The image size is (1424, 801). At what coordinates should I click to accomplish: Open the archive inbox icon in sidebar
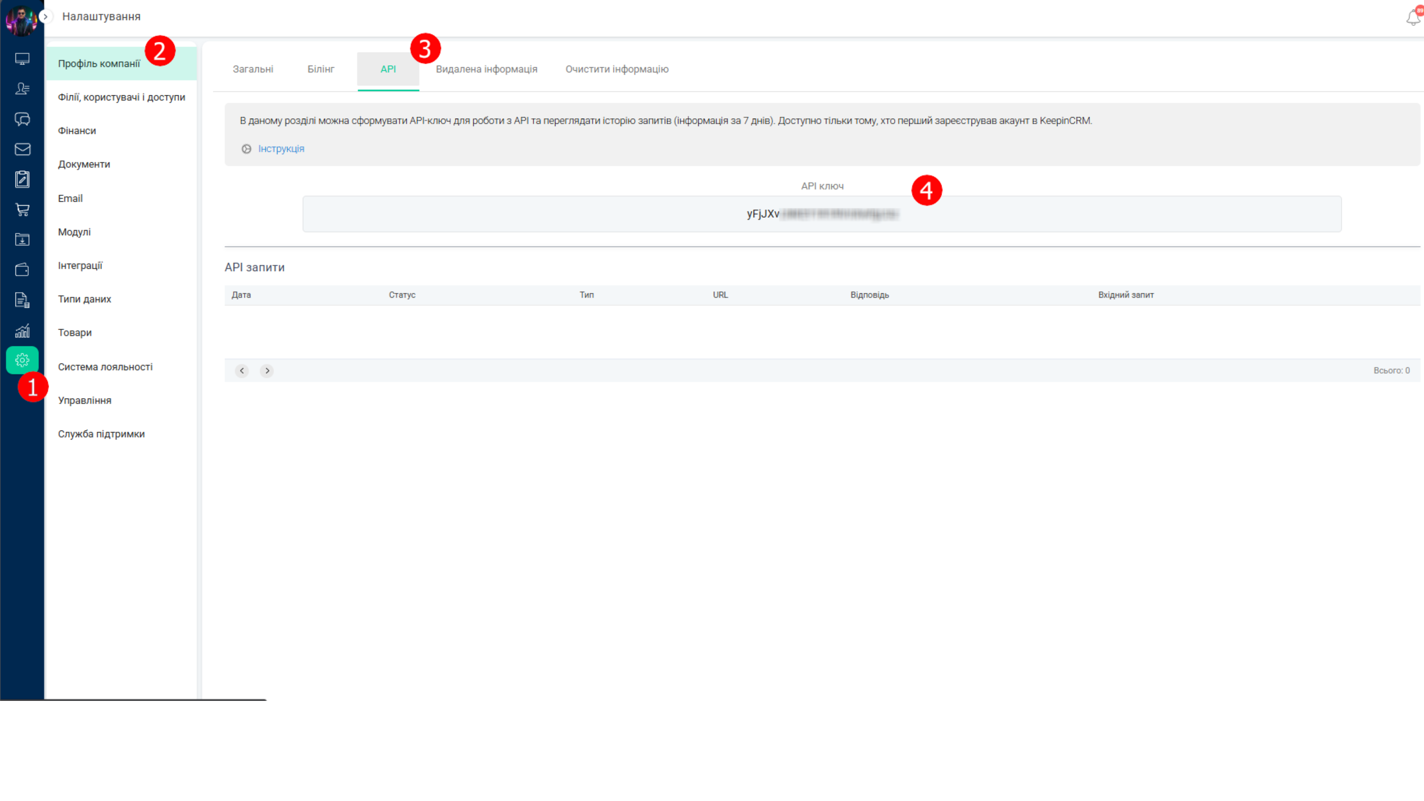[x=22, y=239]
